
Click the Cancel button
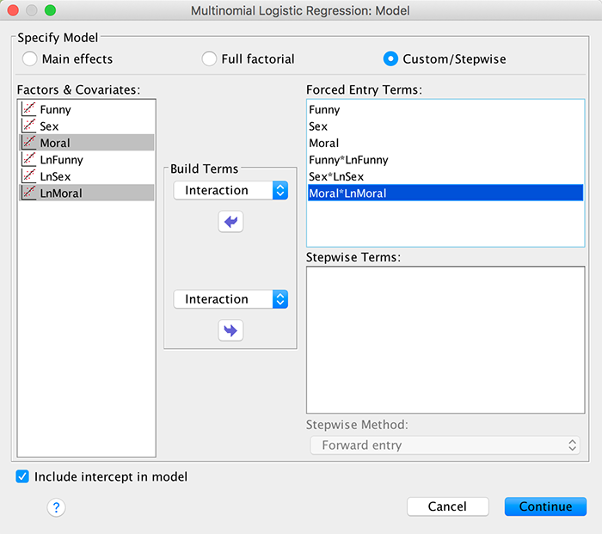click(x=447, y=506)
